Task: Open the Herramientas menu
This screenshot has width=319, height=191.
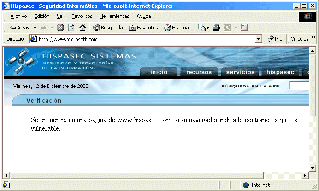Action: [x=114, y=16]
